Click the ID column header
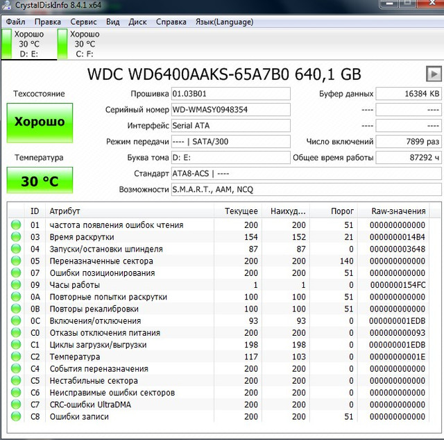The width and height of the screenshot is (444, 440). click(35, 211)
